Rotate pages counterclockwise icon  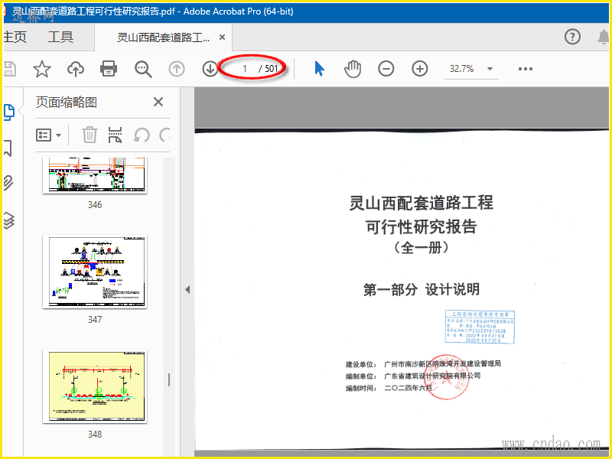[x=142, y=135]
